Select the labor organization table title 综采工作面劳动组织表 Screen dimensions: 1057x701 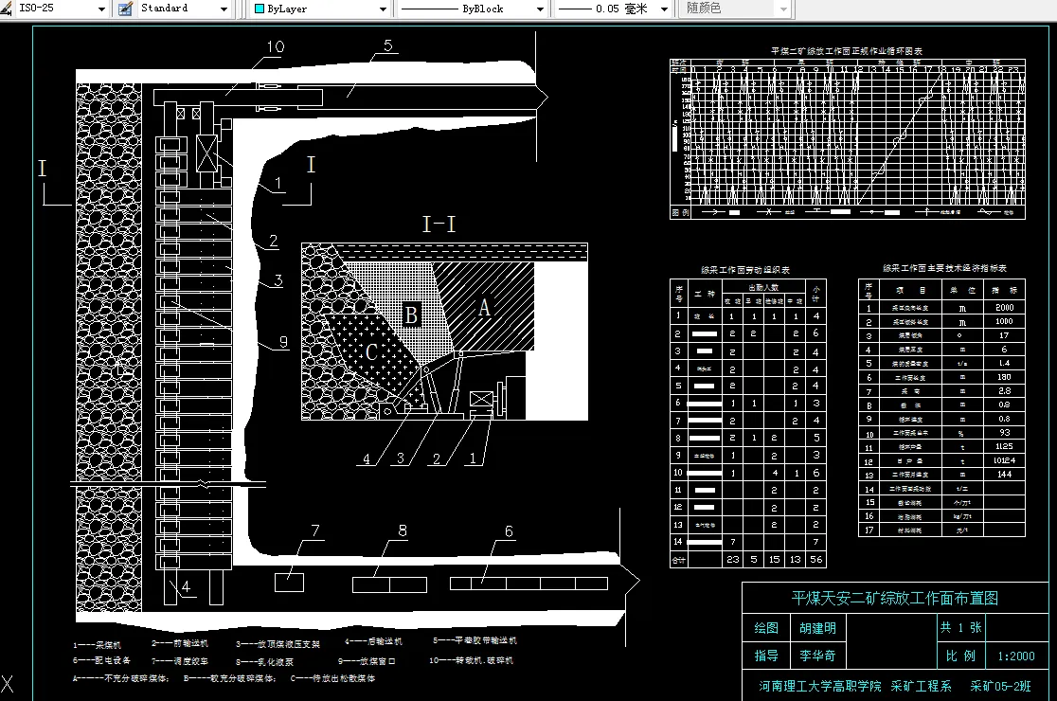744,270
